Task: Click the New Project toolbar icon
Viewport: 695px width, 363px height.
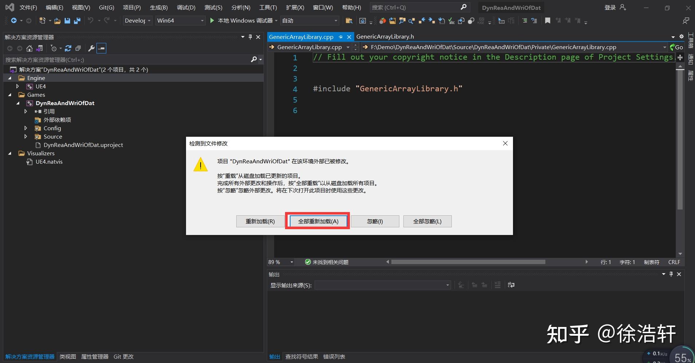Action: pos(42,21)
